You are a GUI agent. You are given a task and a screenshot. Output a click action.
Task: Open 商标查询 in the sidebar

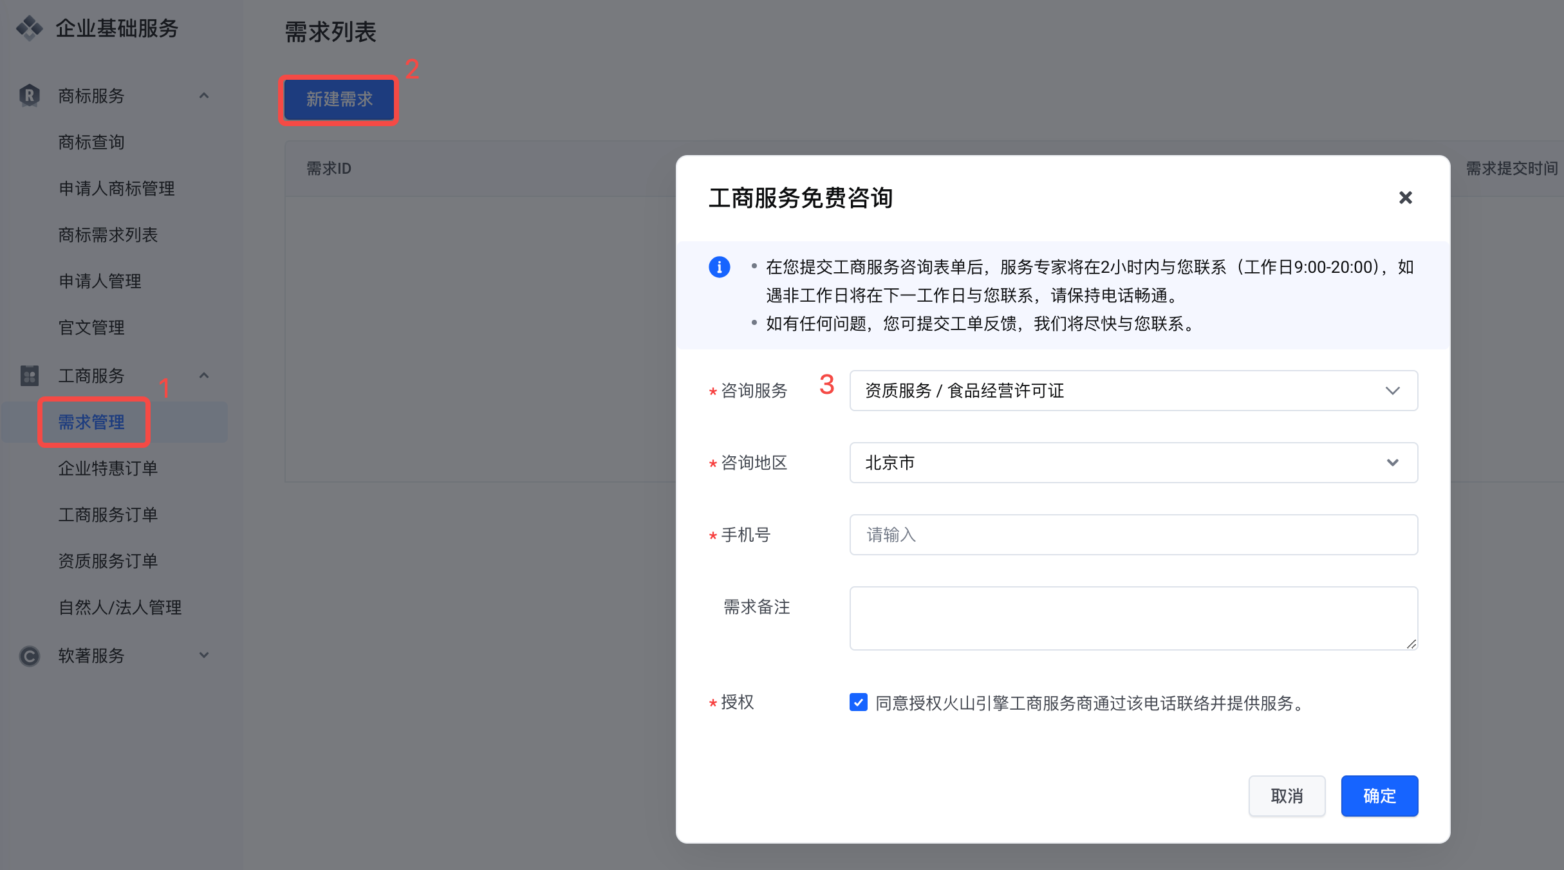tap(91, 142)
